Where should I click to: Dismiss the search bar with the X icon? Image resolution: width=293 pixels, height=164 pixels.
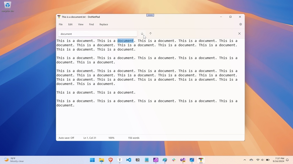click(239, 33)
